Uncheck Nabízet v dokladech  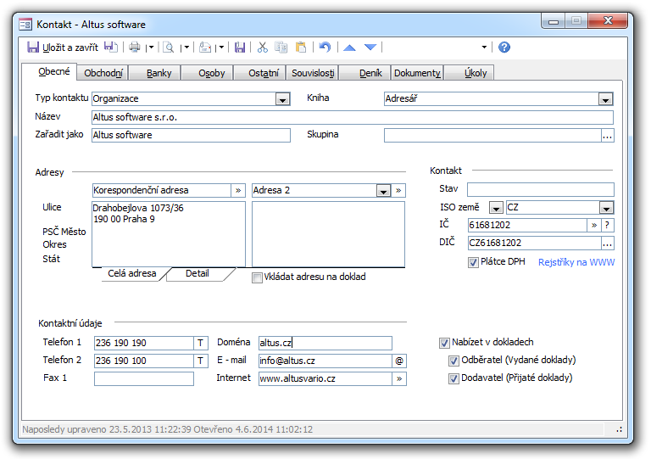pyautogui.click(x=444, y=343)
